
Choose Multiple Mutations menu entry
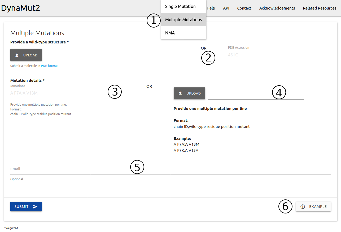(183, 20)
